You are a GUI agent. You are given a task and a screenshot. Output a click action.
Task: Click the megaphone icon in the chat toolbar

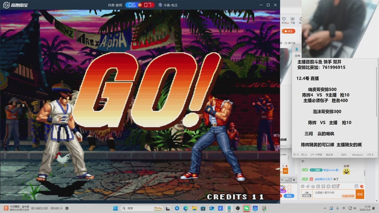pos(308,186)
